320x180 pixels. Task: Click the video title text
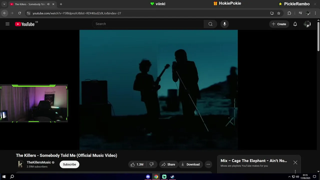coord(66,155)
